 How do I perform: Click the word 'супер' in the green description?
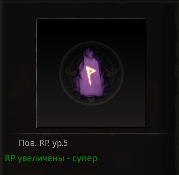(x=85, y=159)
